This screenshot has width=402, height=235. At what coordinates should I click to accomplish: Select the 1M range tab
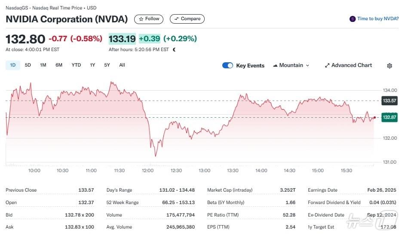click(x=43, y=65)
